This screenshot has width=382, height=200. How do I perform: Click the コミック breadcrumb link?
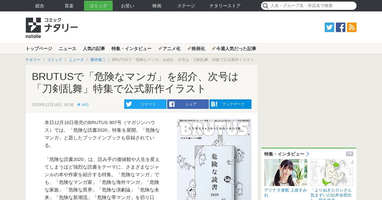pos(55,60)
